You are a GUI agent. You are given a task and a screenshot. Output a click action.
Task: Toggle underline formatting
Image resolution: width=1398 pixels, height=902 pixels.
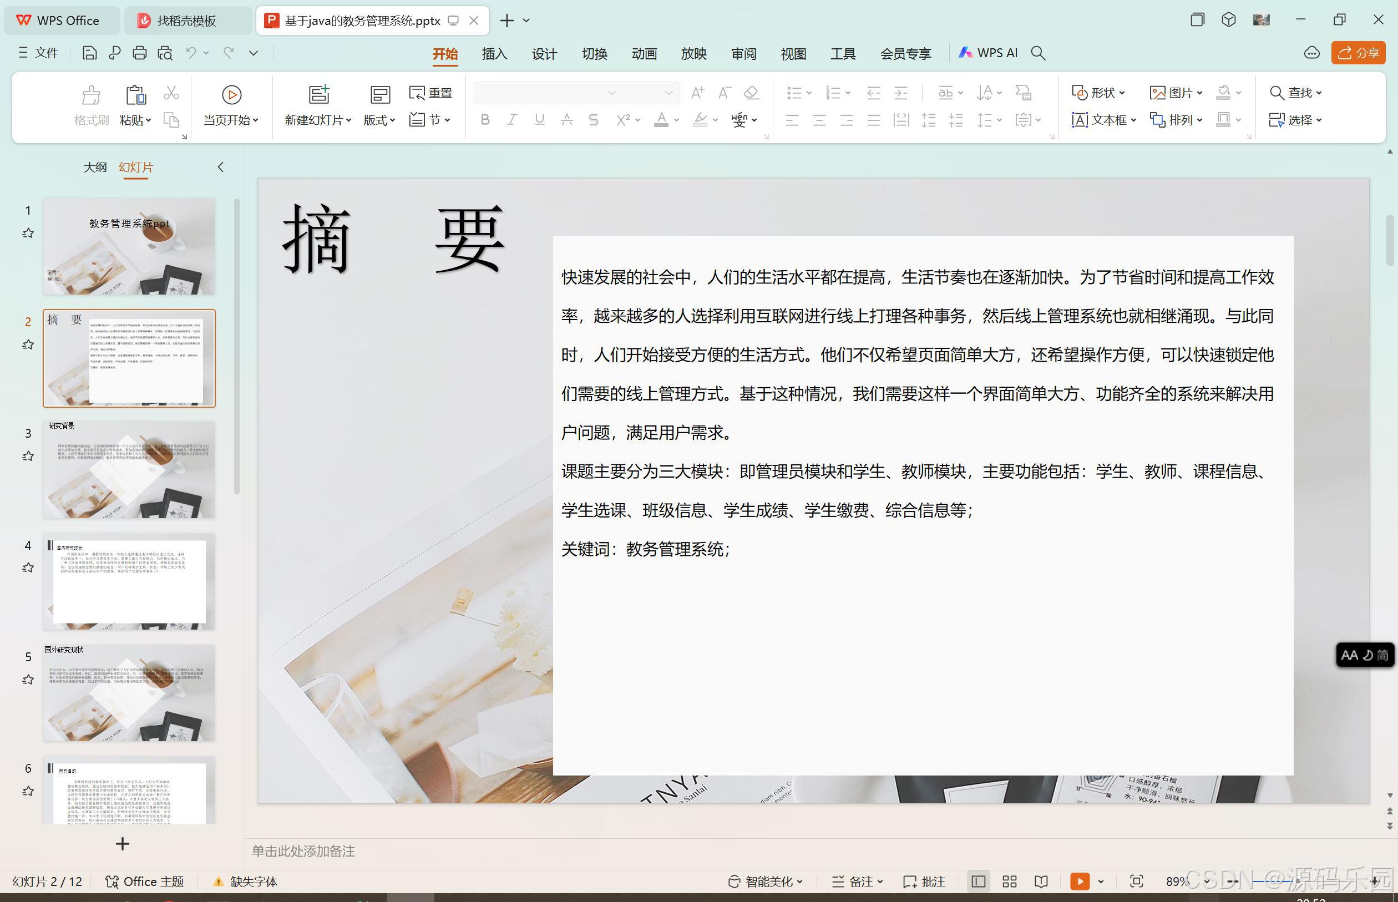coord(538,119)
